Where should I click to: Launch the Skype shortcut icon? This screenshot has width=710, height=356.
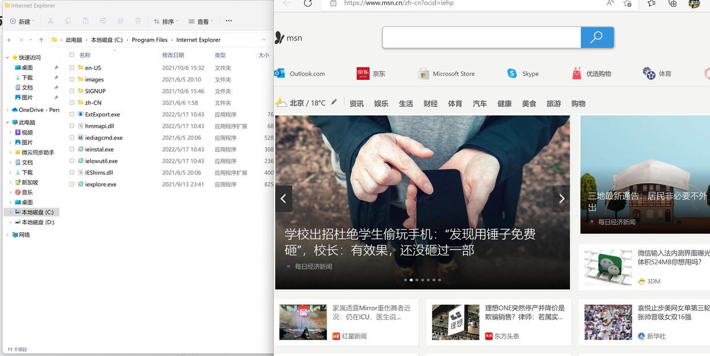pos(512,73)
